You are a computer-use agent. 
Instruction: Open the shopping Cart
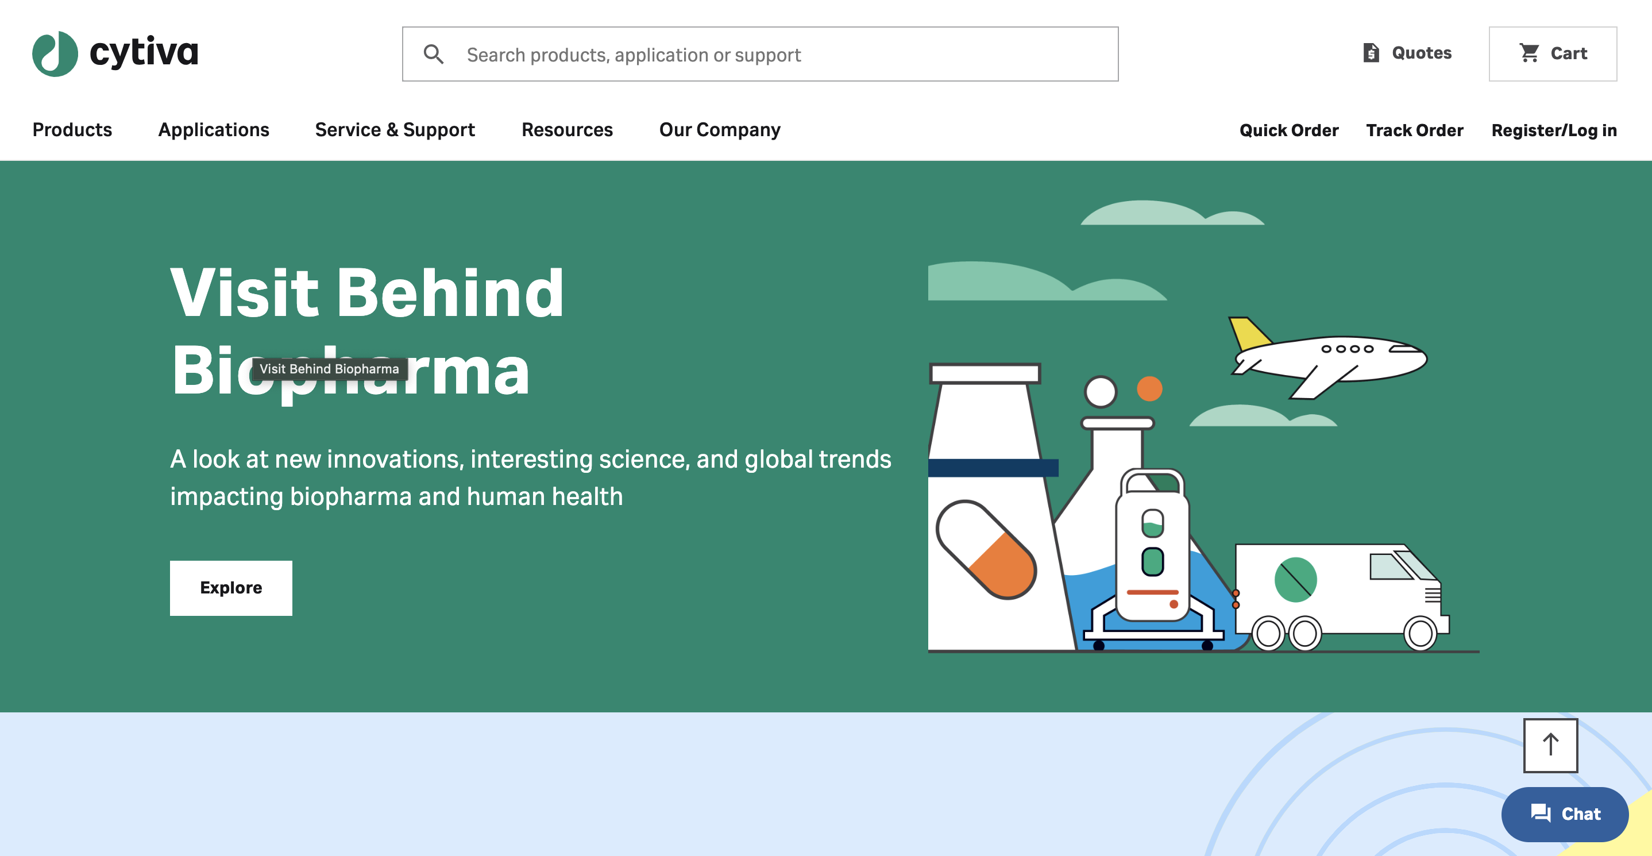pyautogui.click(x=1553, y=53)
